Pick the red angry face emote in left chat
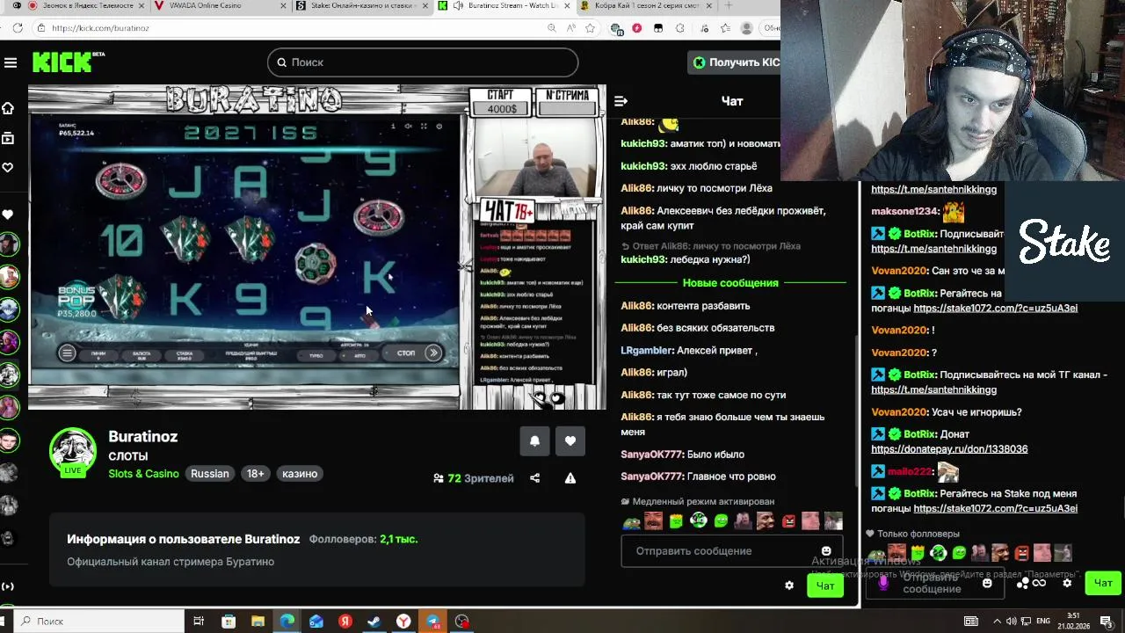1125x633 pixels. [x=788, y=521]
